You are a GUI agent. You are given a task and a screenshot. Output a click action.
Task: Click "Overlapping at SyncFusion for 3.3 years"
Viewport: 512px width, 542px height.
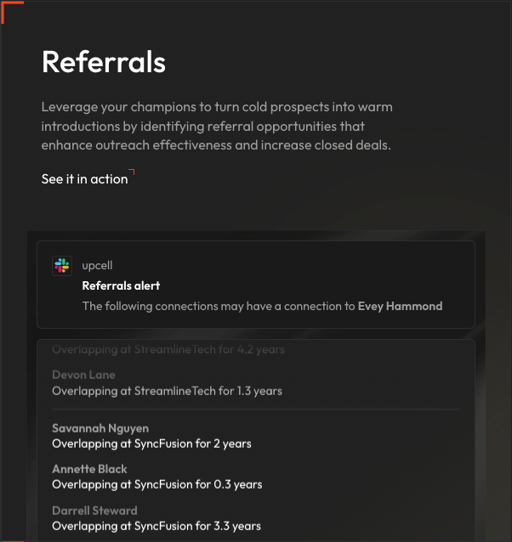pyautogui.click(x=156, y=526)
